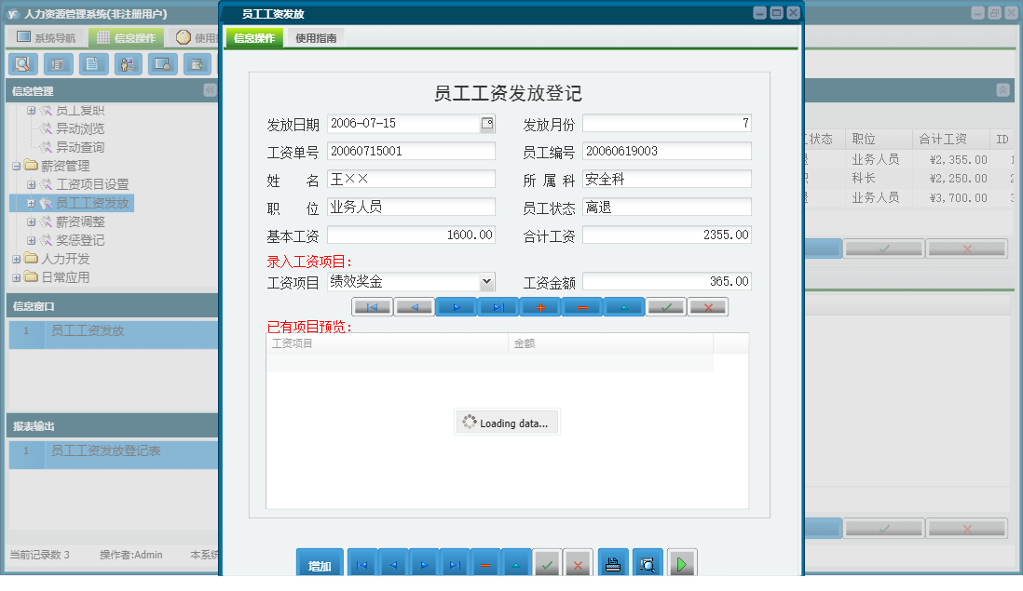The height and width of the screenshot is (591, 1023).
Task: Add a salary item with the plus icon
Action: (x=539, y=305)
